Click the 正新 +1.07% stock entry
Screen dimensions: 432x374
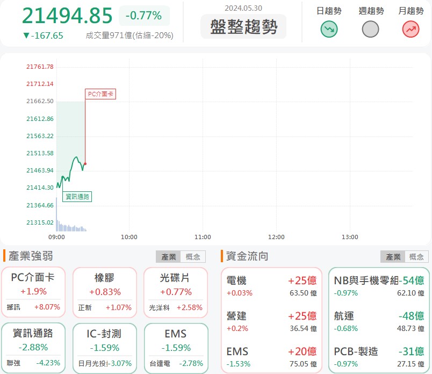coord(105,307)
